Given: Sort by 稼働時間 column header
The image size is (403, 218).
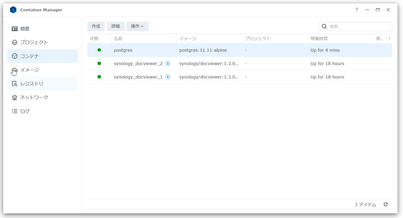Looking at the screenshot, I should tap(341, 39).
